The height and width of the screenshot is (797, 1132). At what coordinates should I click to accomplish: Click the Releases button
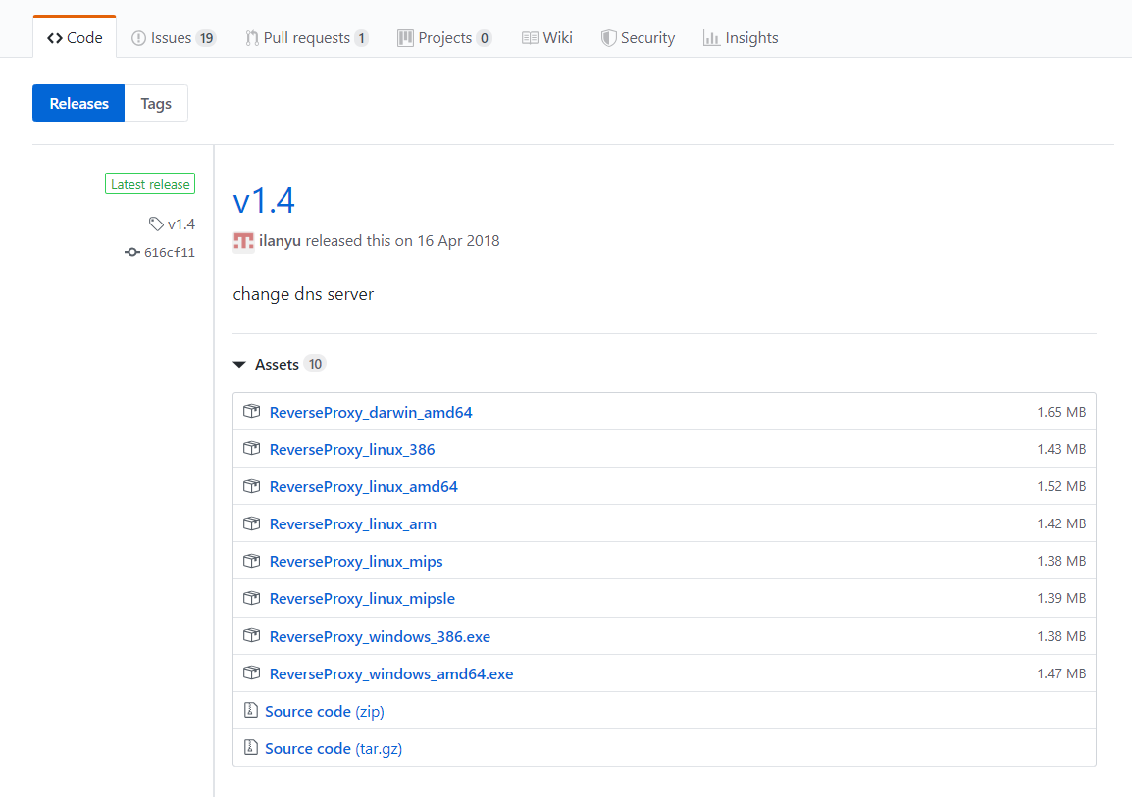pos(78,103)
